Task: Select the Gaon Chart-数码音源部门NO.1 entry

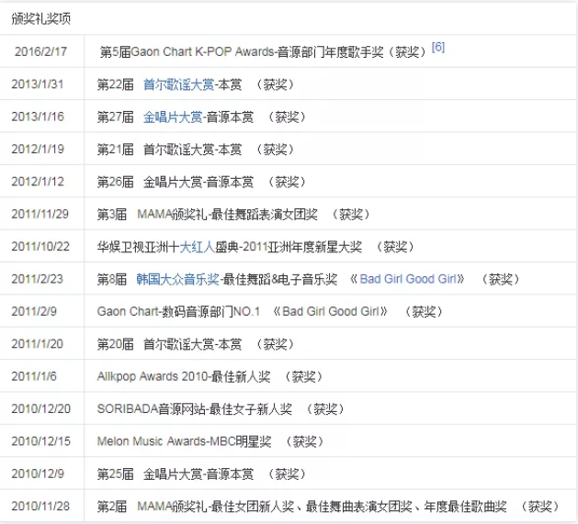Action: (x=269, y=312)
